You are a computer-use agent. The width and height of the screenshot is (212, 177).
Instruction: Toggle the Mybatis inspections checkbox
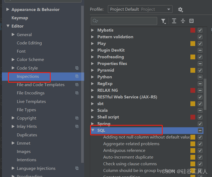click(x=200, y=30)
